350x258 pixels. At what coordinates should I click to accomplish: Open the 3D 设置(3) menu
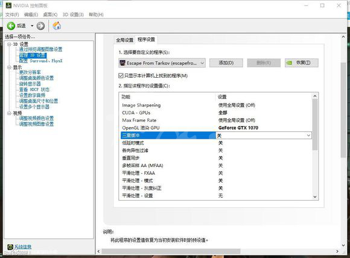[73, 14]
